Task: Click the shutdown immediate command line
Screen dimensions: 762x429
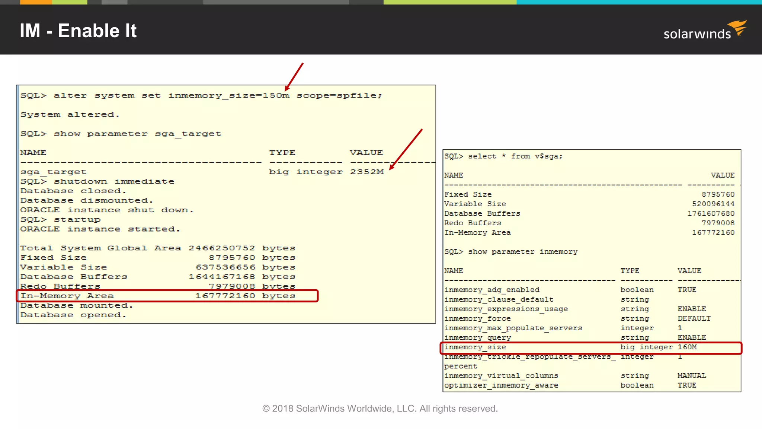Action: 97,181
